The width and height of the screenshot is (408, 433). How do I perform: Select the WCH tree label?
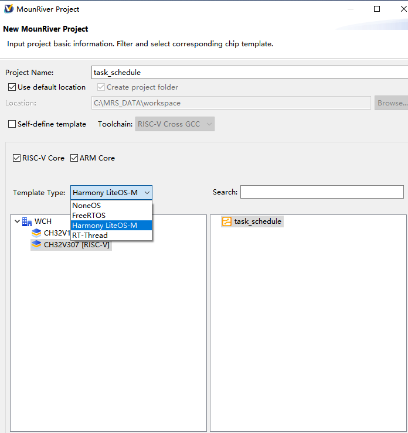(x=43, y=221)
